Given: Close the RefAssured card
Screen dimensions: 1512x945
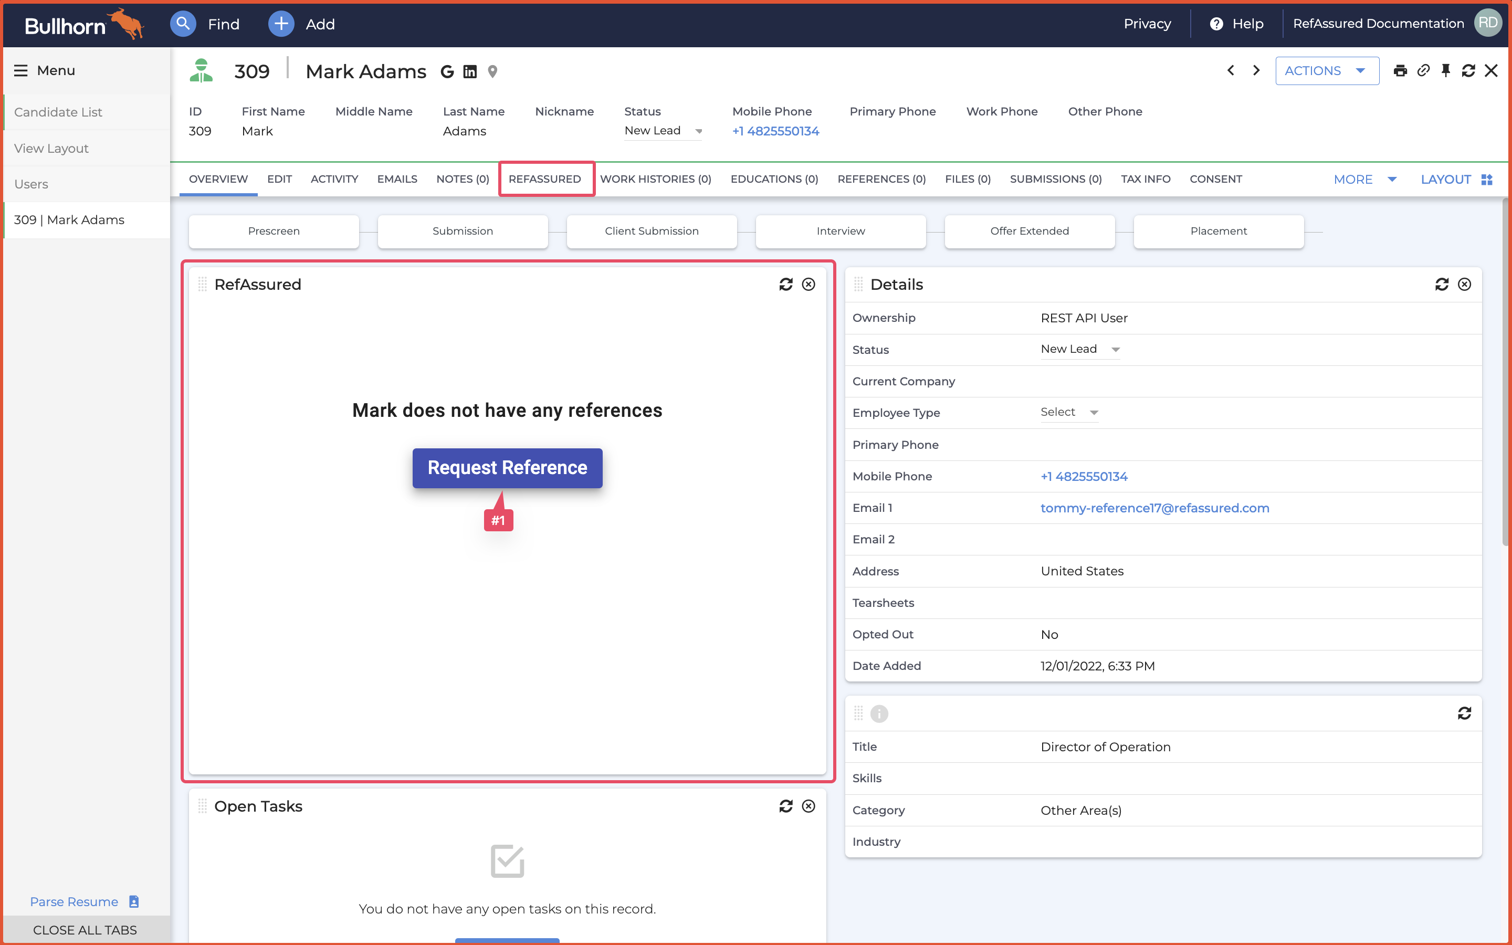Looking at the screenshot, I should click(808, 285).
